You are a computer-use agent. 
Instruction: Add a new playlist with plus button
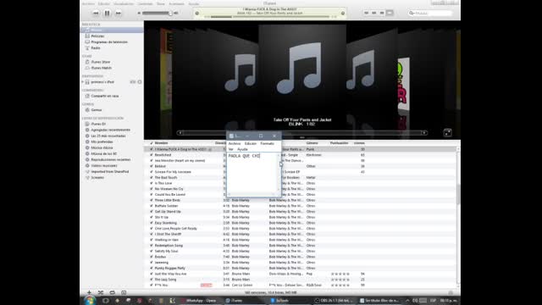89,292
